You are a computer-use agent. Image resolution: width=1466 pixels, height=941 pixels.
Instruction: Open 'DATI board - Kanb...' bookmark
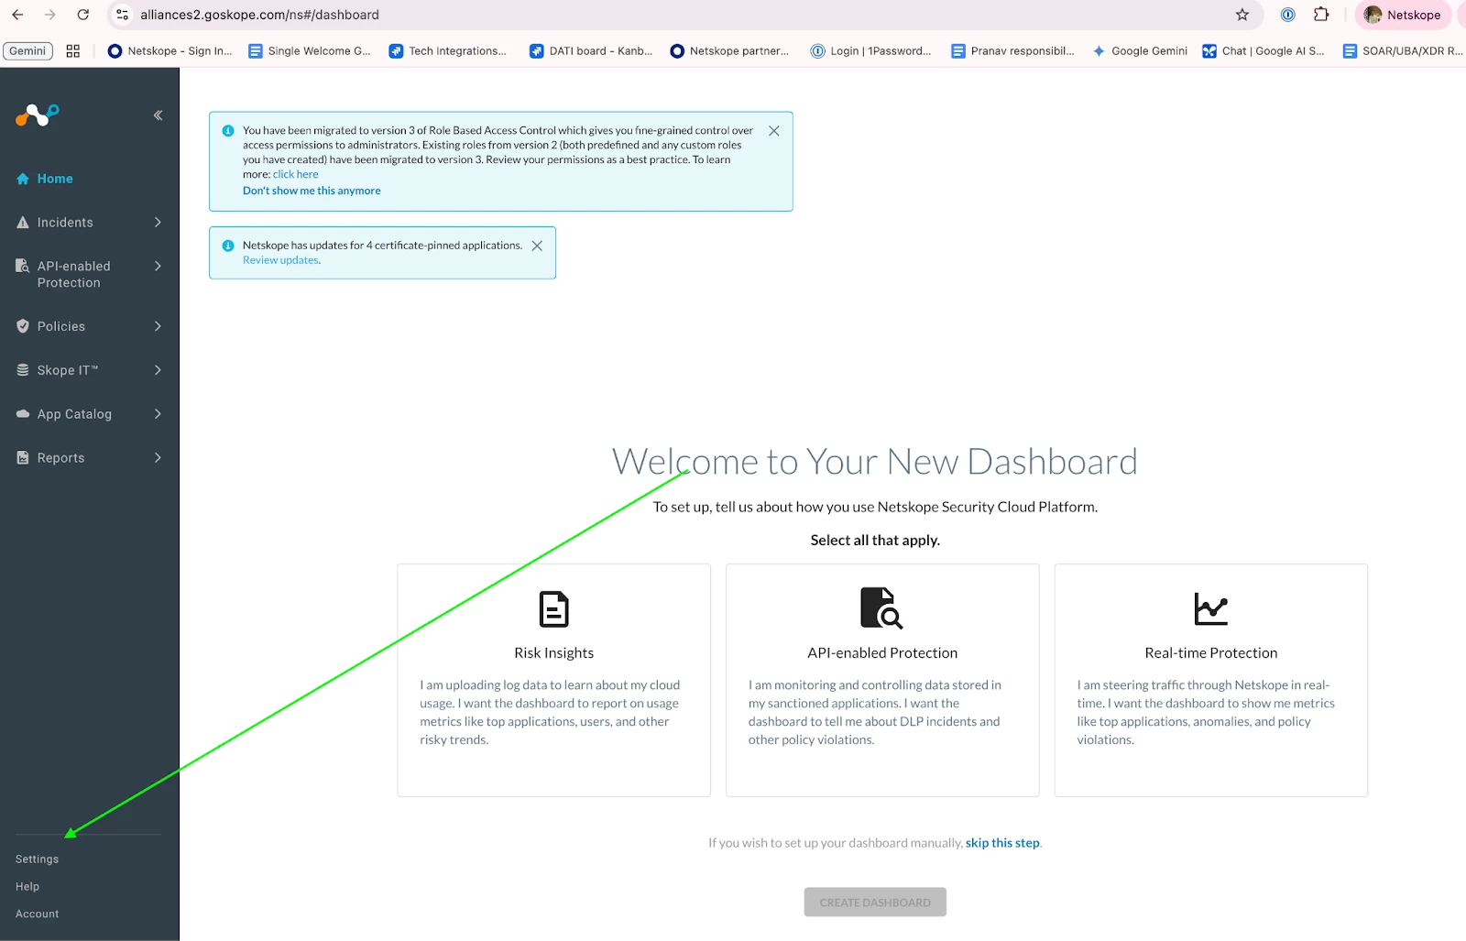coord(591,51)
